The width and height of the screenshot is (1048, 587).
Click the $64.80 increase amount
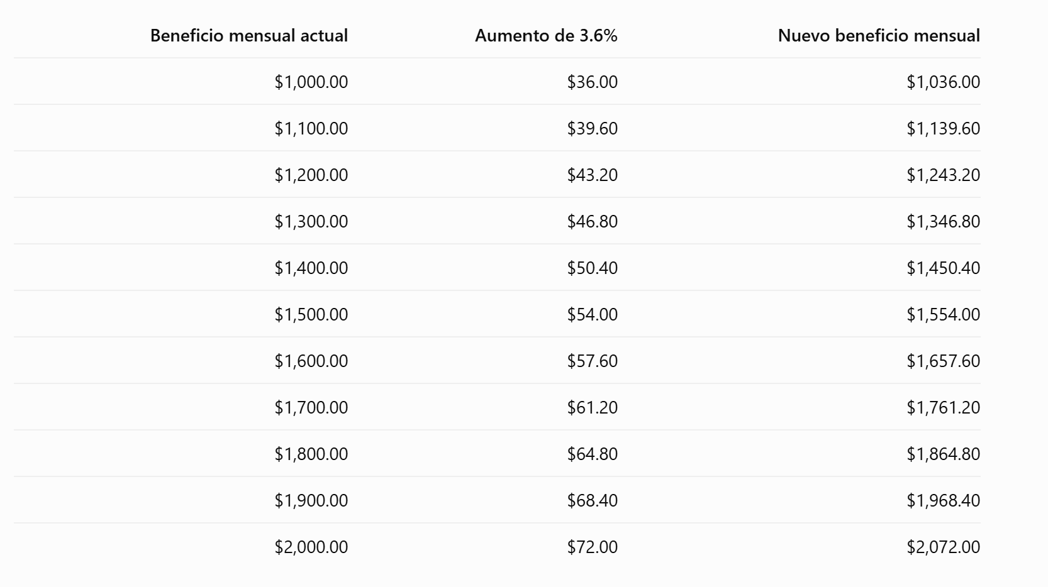[x=593, y=454]
